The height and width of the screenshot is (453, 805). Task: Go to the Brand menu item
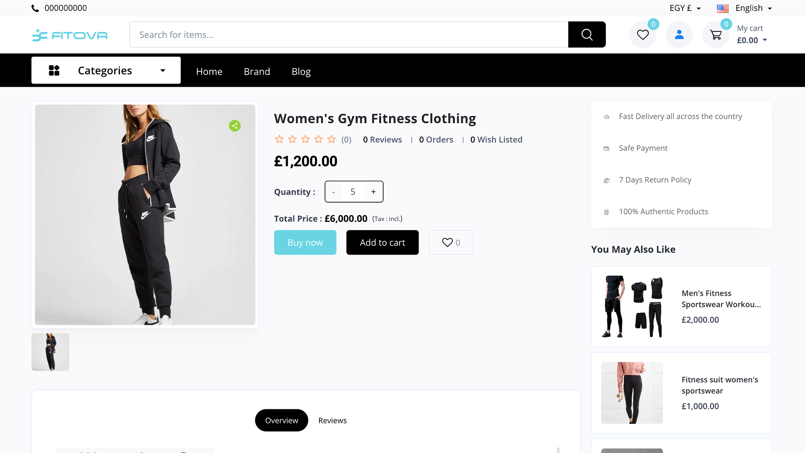point(257,72)
